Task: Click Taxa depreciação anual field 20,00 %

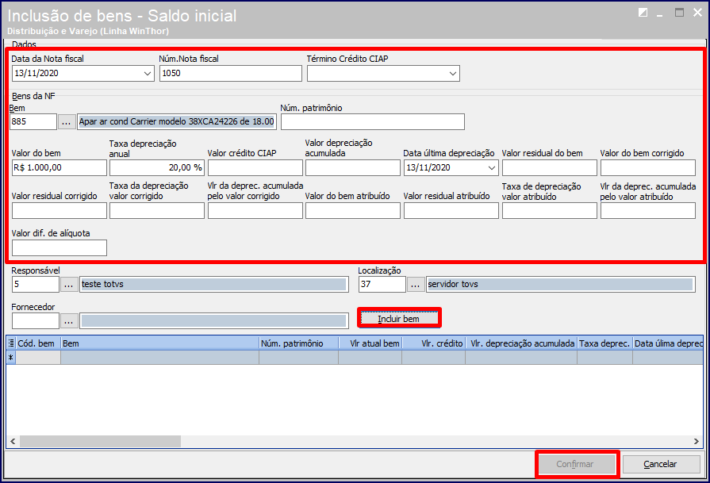Action: (157, 168)
